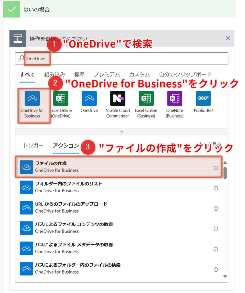Click the green checkmark of はいの場合
The width and height of the screenshot is (245, 293).
(x=11, y=9)
